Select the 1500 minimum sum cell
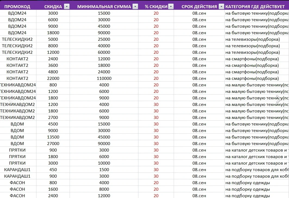This screenshot has width=289, height=198. coord(104,170)
